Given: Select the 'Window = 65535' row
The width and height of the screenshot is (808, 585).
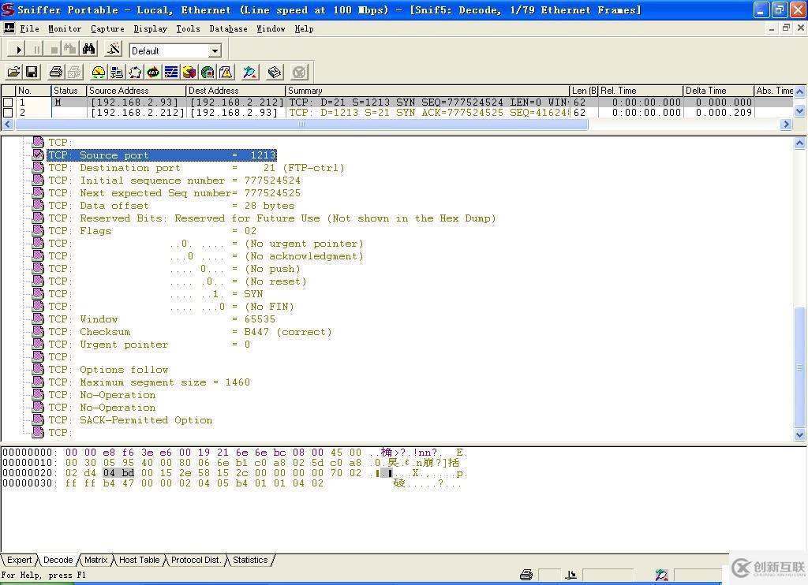Looking at the screenshot, I should pos(162,319).
